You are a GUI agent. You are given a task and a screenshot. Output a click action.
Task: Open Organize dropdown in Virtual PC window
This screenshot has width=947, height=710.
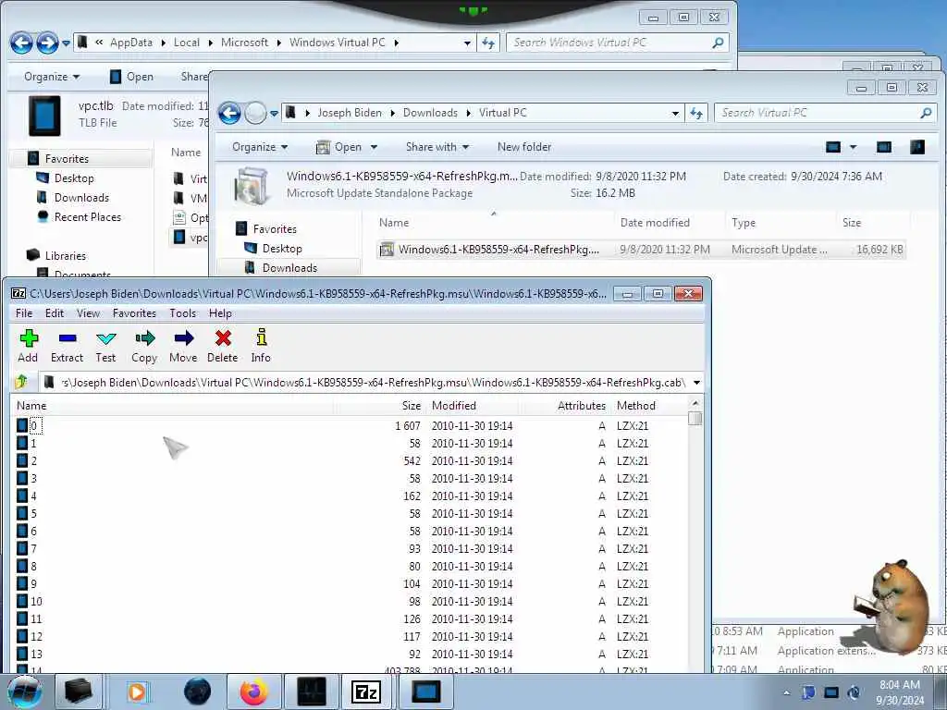[260, 147]
